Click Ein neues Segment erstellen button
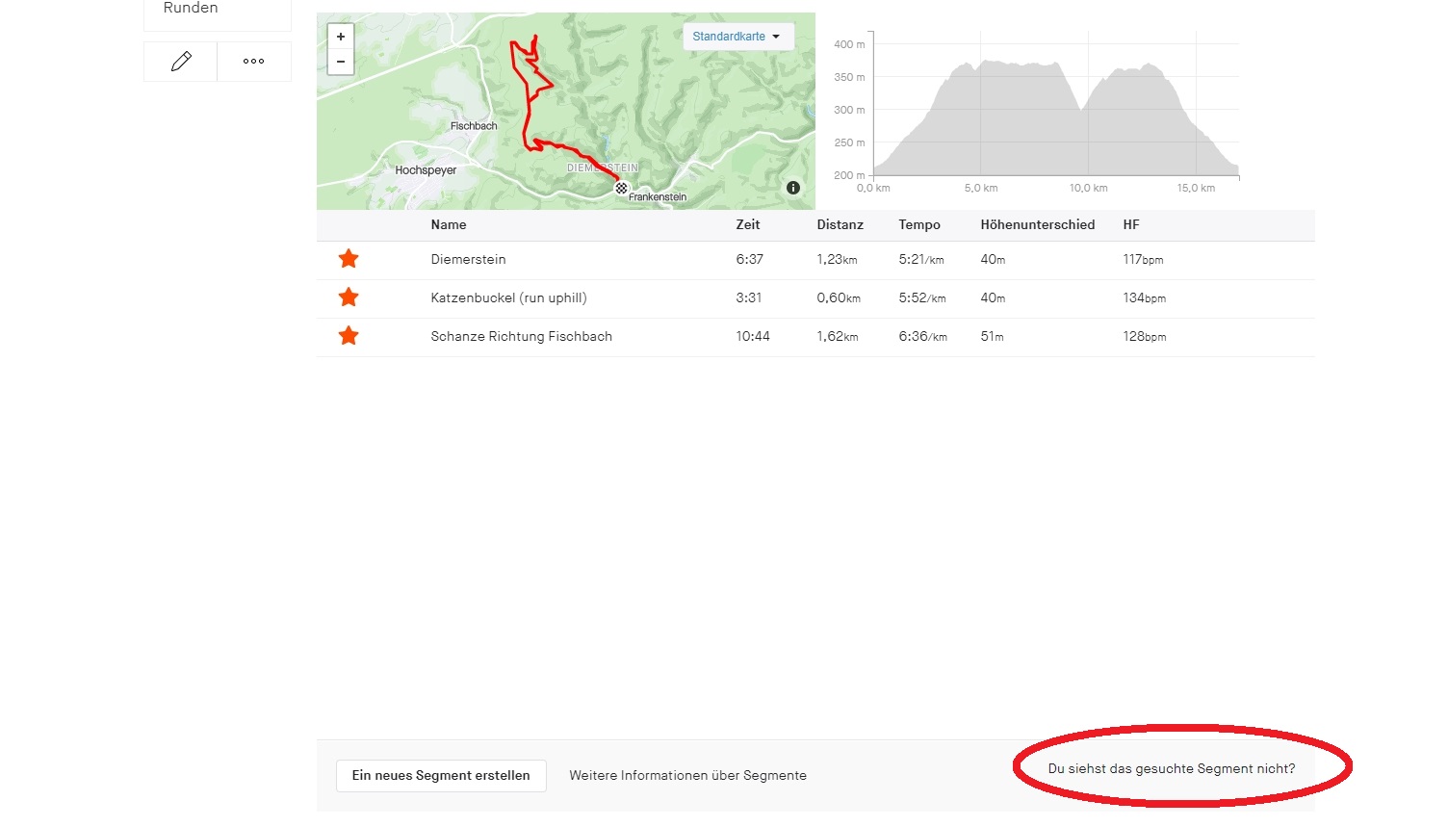 tap(441, 776)
